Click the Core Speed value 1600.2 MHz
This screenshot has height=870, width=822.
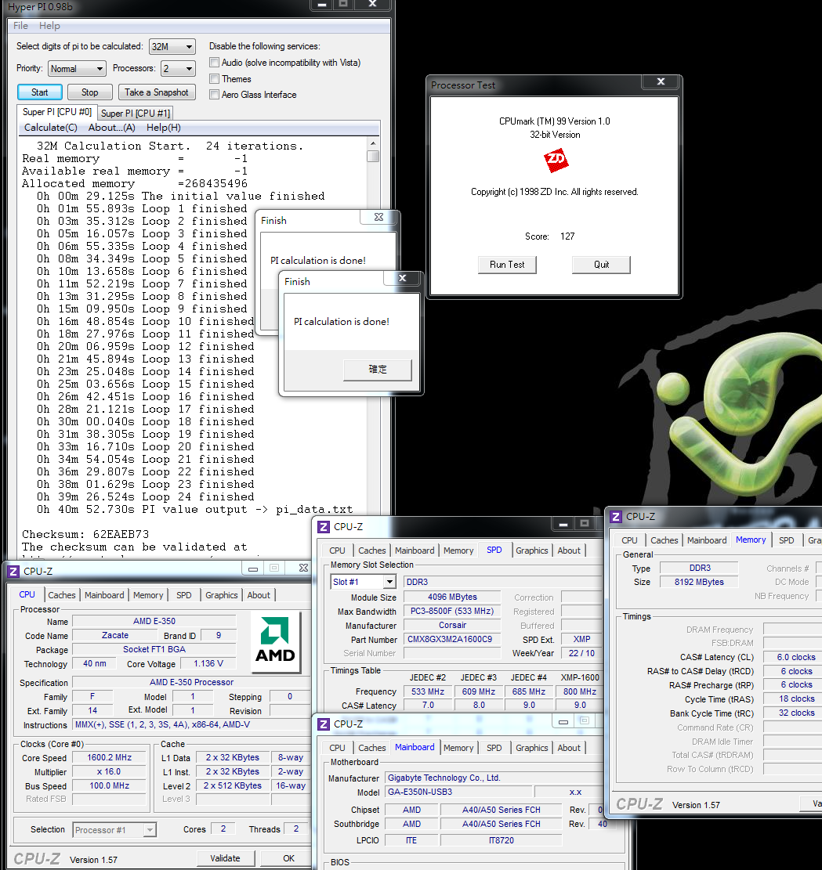click(x=110, y=757)
